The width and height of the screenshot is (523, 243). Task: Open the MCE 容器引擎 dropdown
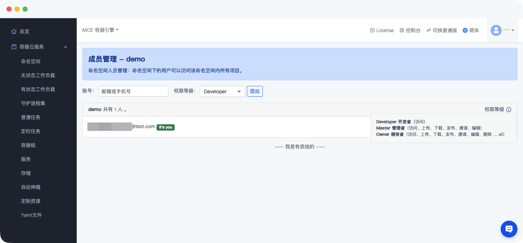click(x=100, y=30)
